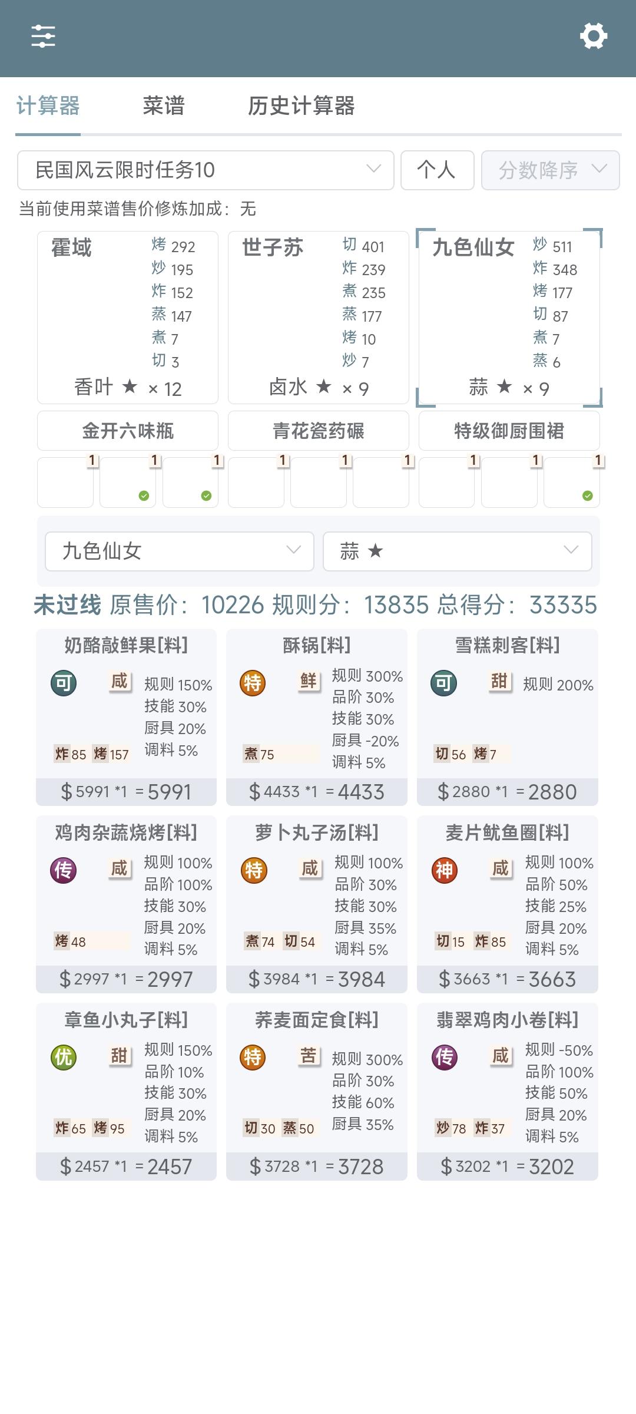The height and width of the screenshot is (1414, 636).
Task: Toggle 霍域's third recipe slot with green check
Action: 191,483
